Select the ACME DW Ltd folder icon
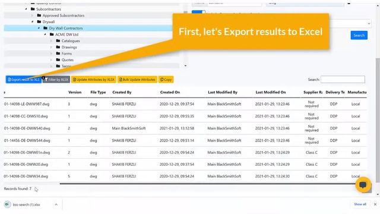 coord(52,34)
